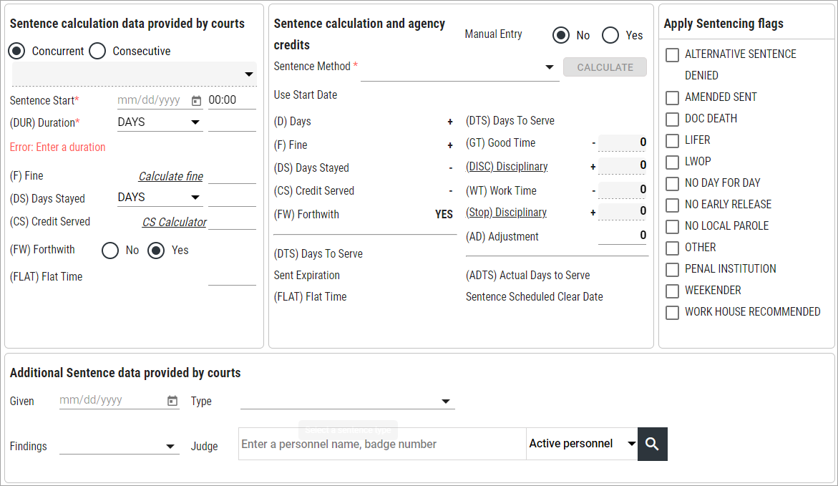This screenshot has width=838, height=486.
Task: Click the 'Sent Expiration' label
Action: click(x=307, y=276)
